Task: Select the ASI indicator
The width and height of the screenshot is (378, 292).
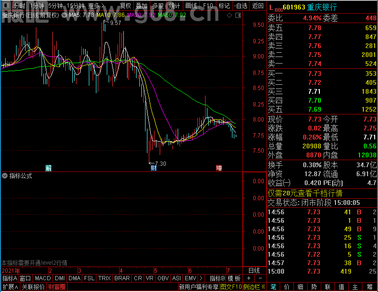Action: [x=176, y=278]
